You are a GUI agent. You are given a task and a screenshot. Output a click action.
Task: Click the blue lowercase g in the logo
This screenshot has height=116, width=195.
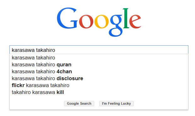coord(116,25)
